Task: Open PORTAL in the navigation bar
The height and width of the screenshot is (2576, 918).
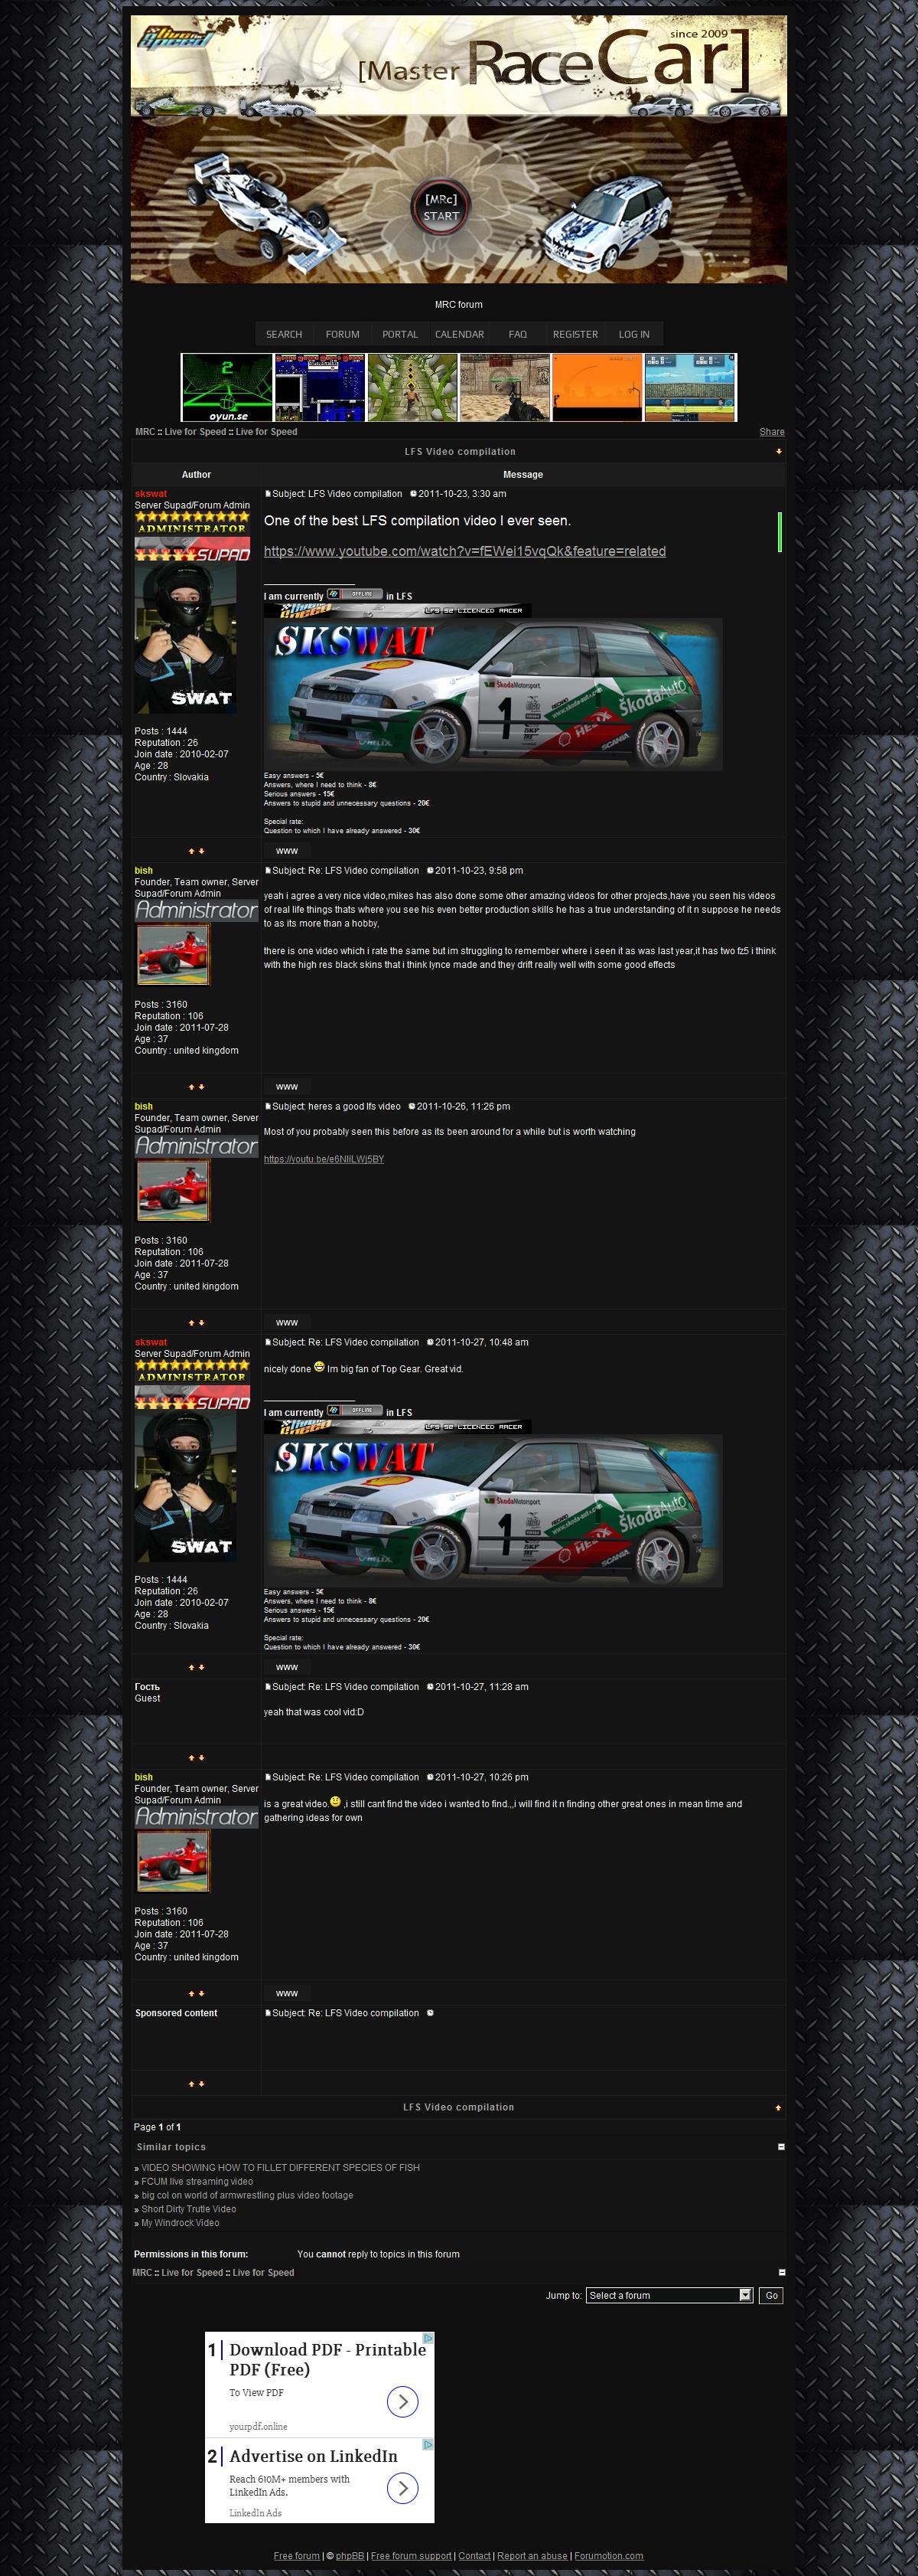Action: [401, 334]
